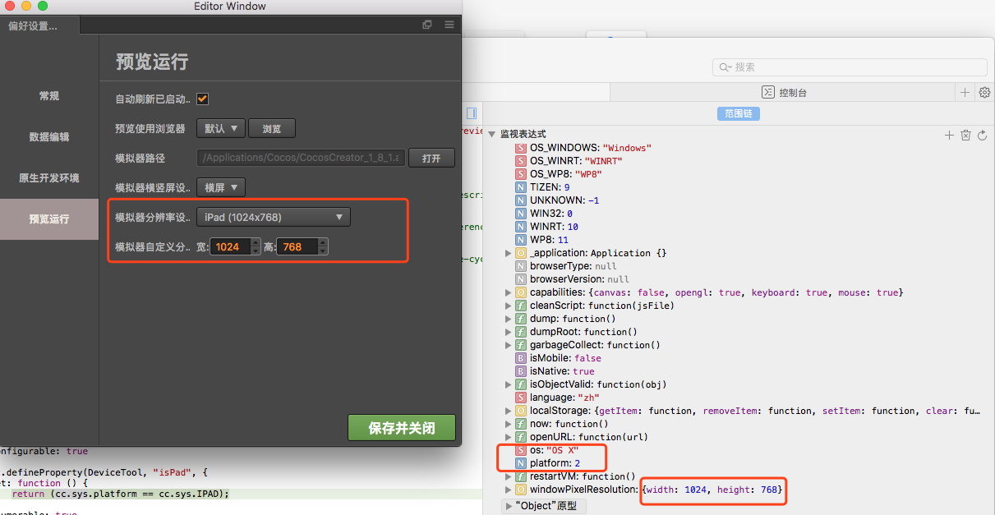
Task: Expand the restartVM function entry
Action: [509, 476]
